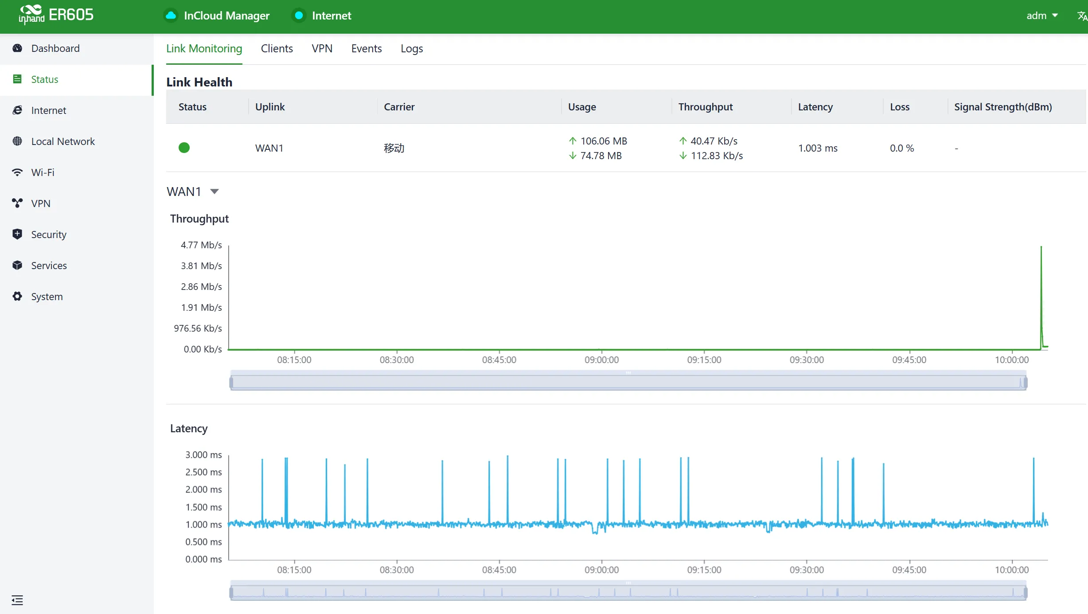The image size is (1088, 614).
Task: Open VPN section in sidebar
Action: click(76, 203)
